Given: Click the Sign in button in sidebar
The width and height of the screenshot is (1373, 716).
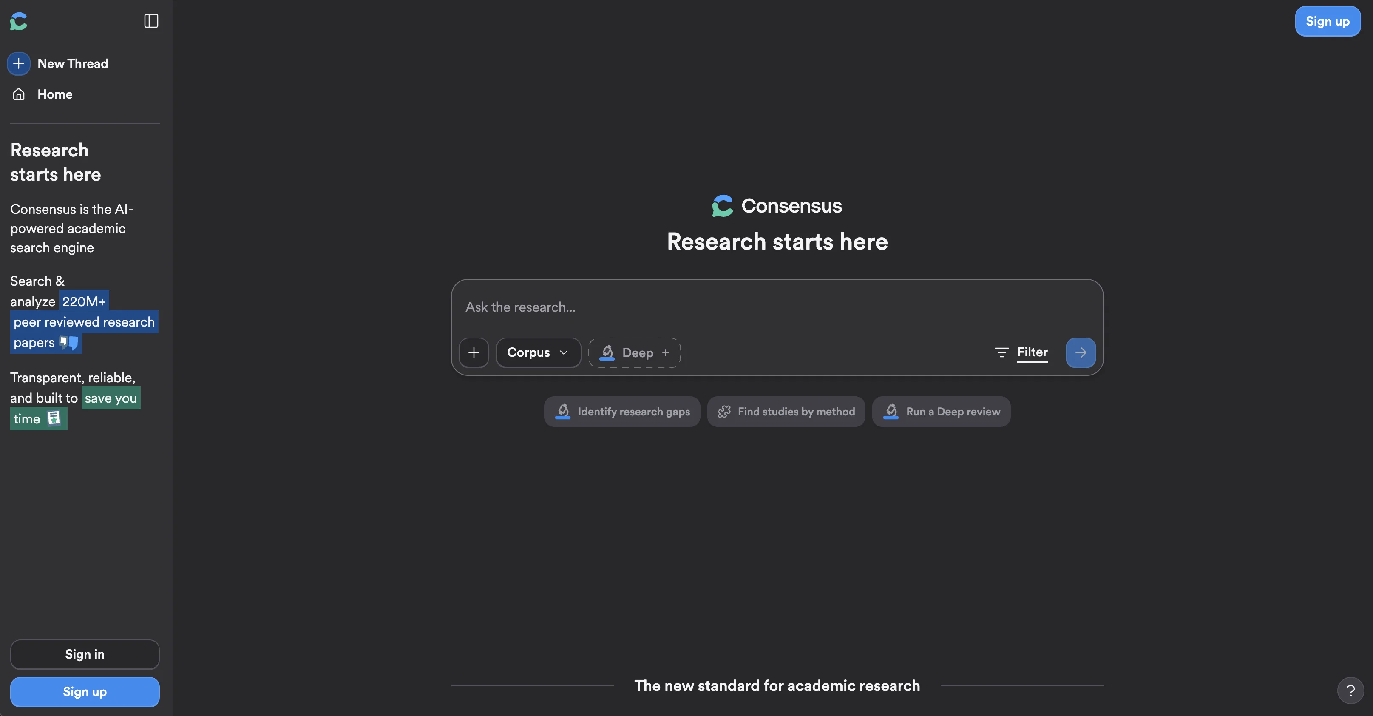Looking at the screenshot, I should [85, 654].
